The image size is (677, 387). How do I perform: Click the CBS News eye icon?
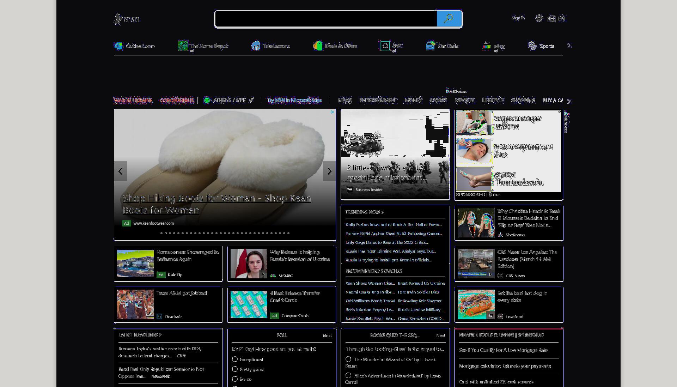(x=500, y=276)
